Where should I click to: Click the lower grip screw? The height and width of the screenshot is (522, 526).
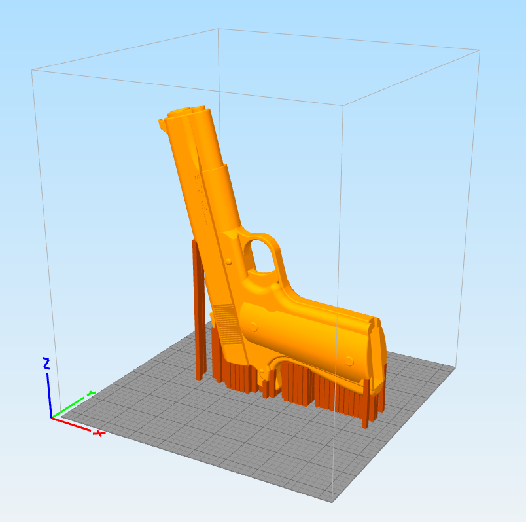349,362
